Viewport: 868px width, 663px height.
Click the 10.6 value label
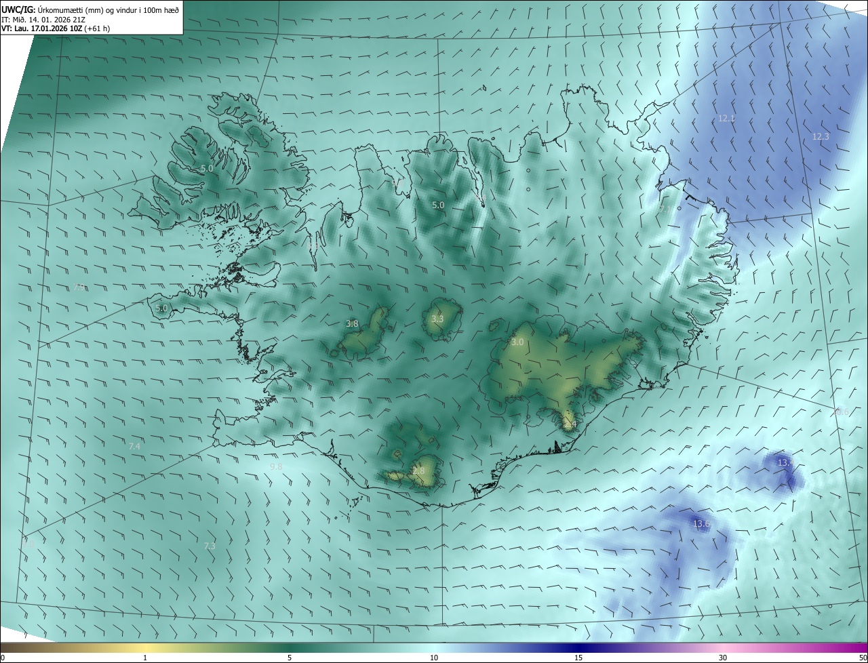(841, 412)
